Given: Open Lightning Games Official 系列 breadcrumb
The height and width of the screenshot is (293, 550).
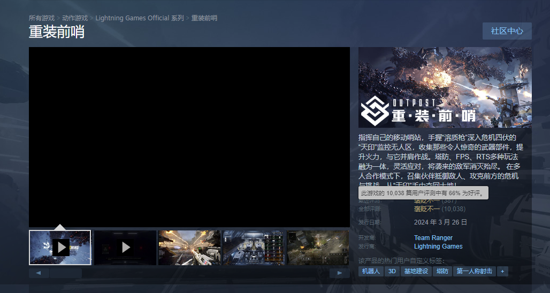Looking at the screenshot, I should (140, 18).
